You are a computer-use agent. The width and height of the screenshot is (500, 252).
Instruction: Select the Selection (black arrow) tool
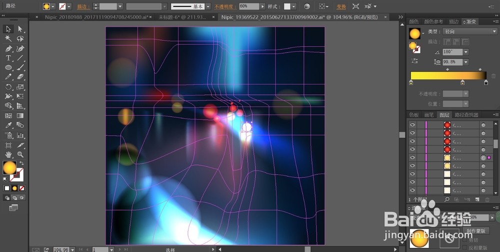click(x=8, y=29)
